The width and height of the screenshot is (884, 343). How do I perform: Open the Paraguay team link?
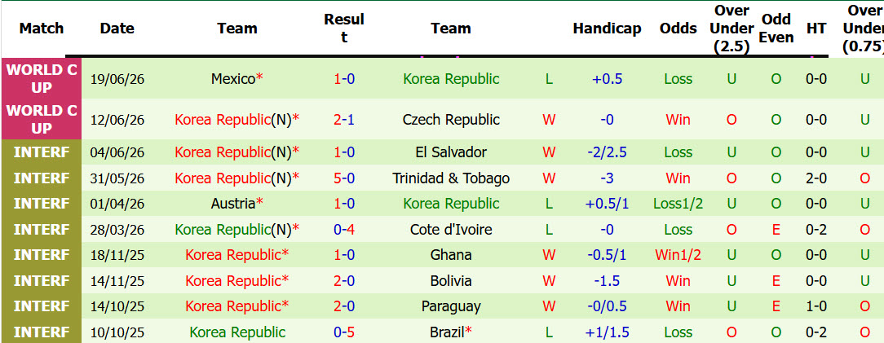pyautogui.click(x=451, y=306)
